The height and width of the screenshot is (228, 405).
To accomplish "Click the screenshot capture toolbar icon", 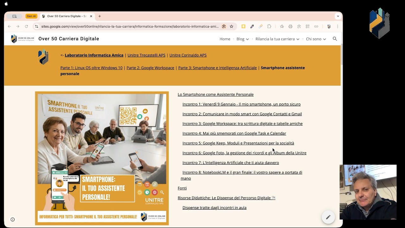I will pos(299,26).
